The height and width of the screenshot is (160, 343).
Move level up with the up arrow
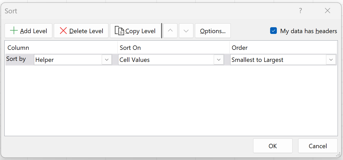point(170,31)
